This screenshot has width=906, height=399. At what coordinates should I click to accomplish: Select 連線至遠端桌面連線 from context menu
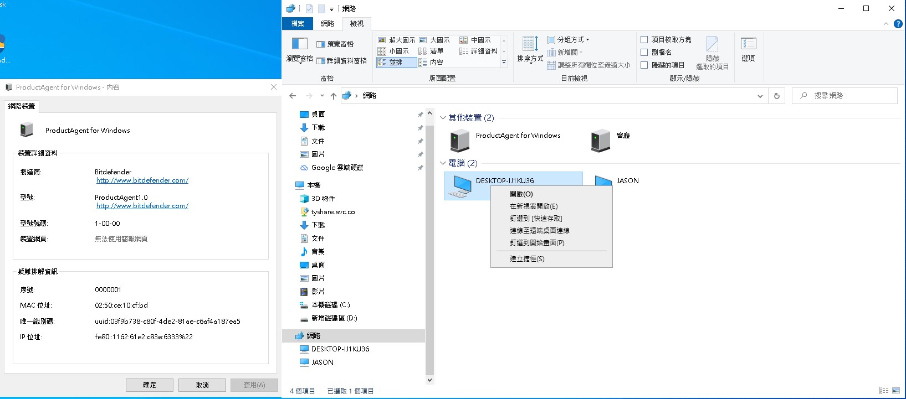[x=551, y=231]
